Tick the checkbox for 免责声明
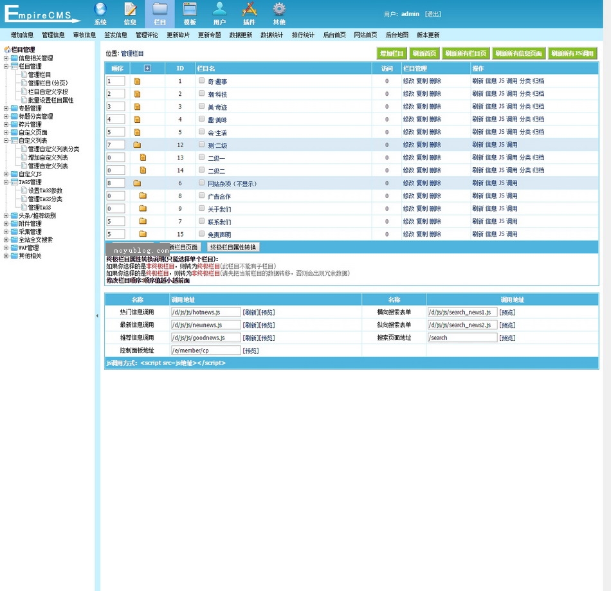 click(x=201, y=233)
